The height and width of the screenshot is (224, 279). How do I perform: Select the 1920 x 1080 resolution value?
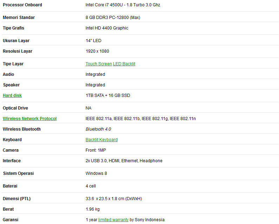(97, 51)
